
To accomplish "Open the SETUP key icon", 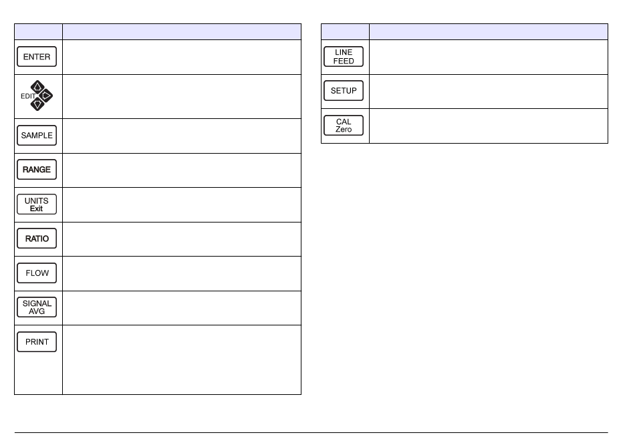I will (344, 91).
